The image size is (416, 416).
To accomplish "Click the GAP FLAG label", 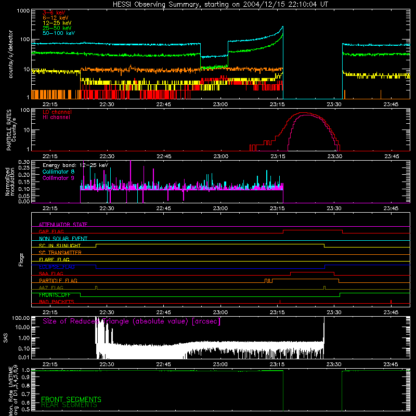I will point(51,231).
